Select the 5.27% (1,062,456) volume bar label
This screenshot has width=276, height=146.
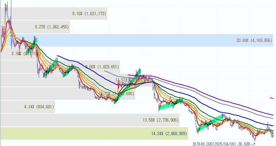[x=52, y=27]
